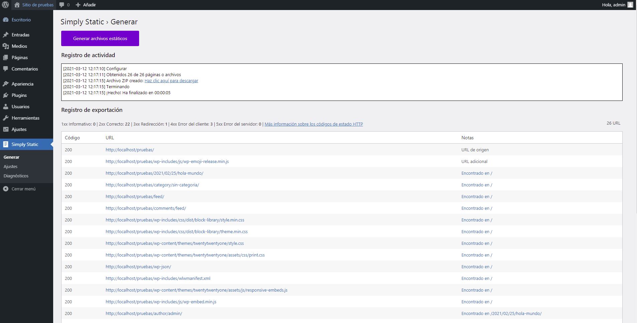
Task: Click the Medios media icon
Action: (6, 46)
